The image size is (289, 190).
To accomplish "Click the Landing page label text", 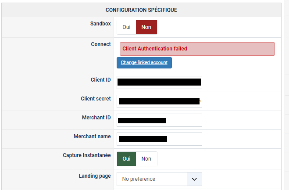I will point(95,176).
